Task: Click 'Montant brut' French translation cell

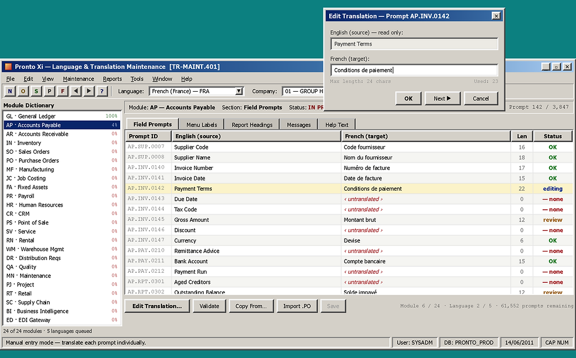Action: tap(426, 219)
